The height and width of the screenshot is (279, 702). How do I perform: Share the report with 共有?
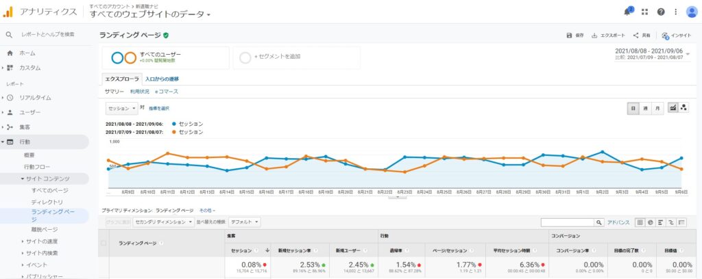642,36
